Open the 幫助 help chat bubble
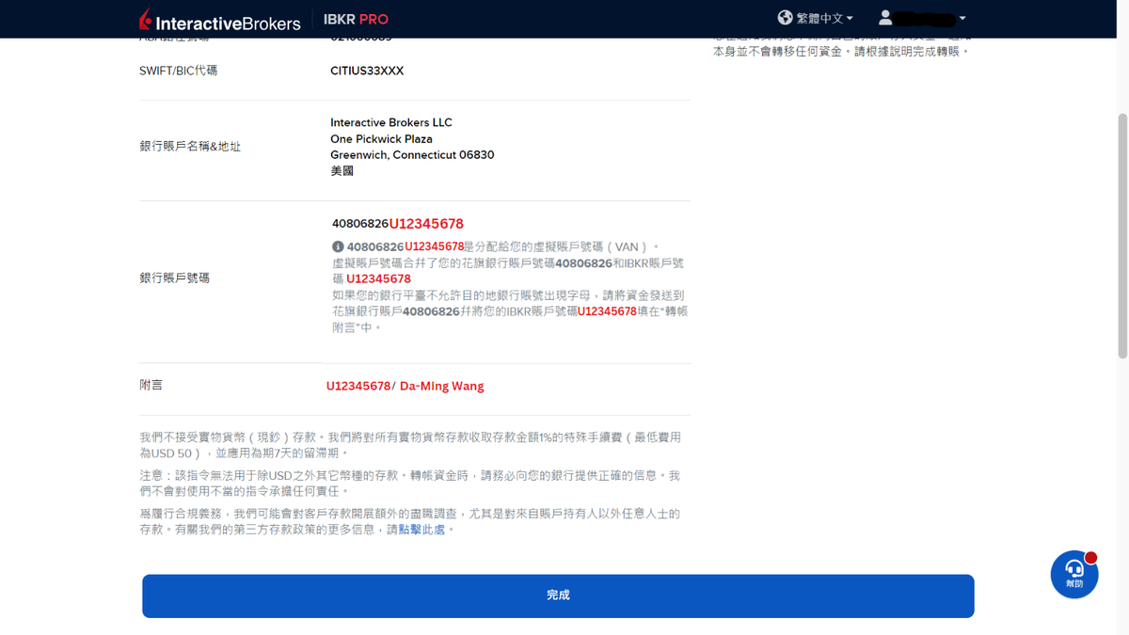The image size is (1129, 635). (1074, 574)
